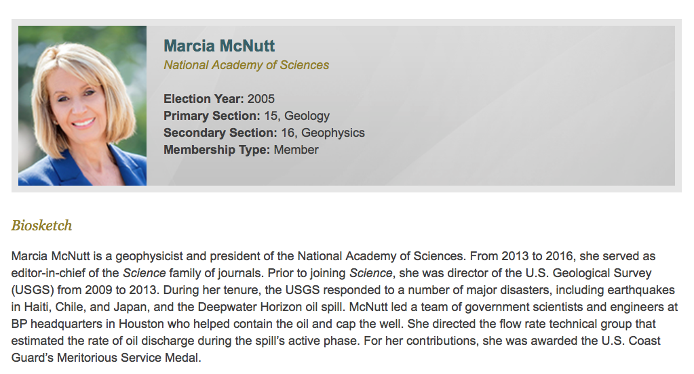Click the word Haiti in the paragraph
Image resolution: width=694 pixels, height=374 pixels.
tap(40, 307)
